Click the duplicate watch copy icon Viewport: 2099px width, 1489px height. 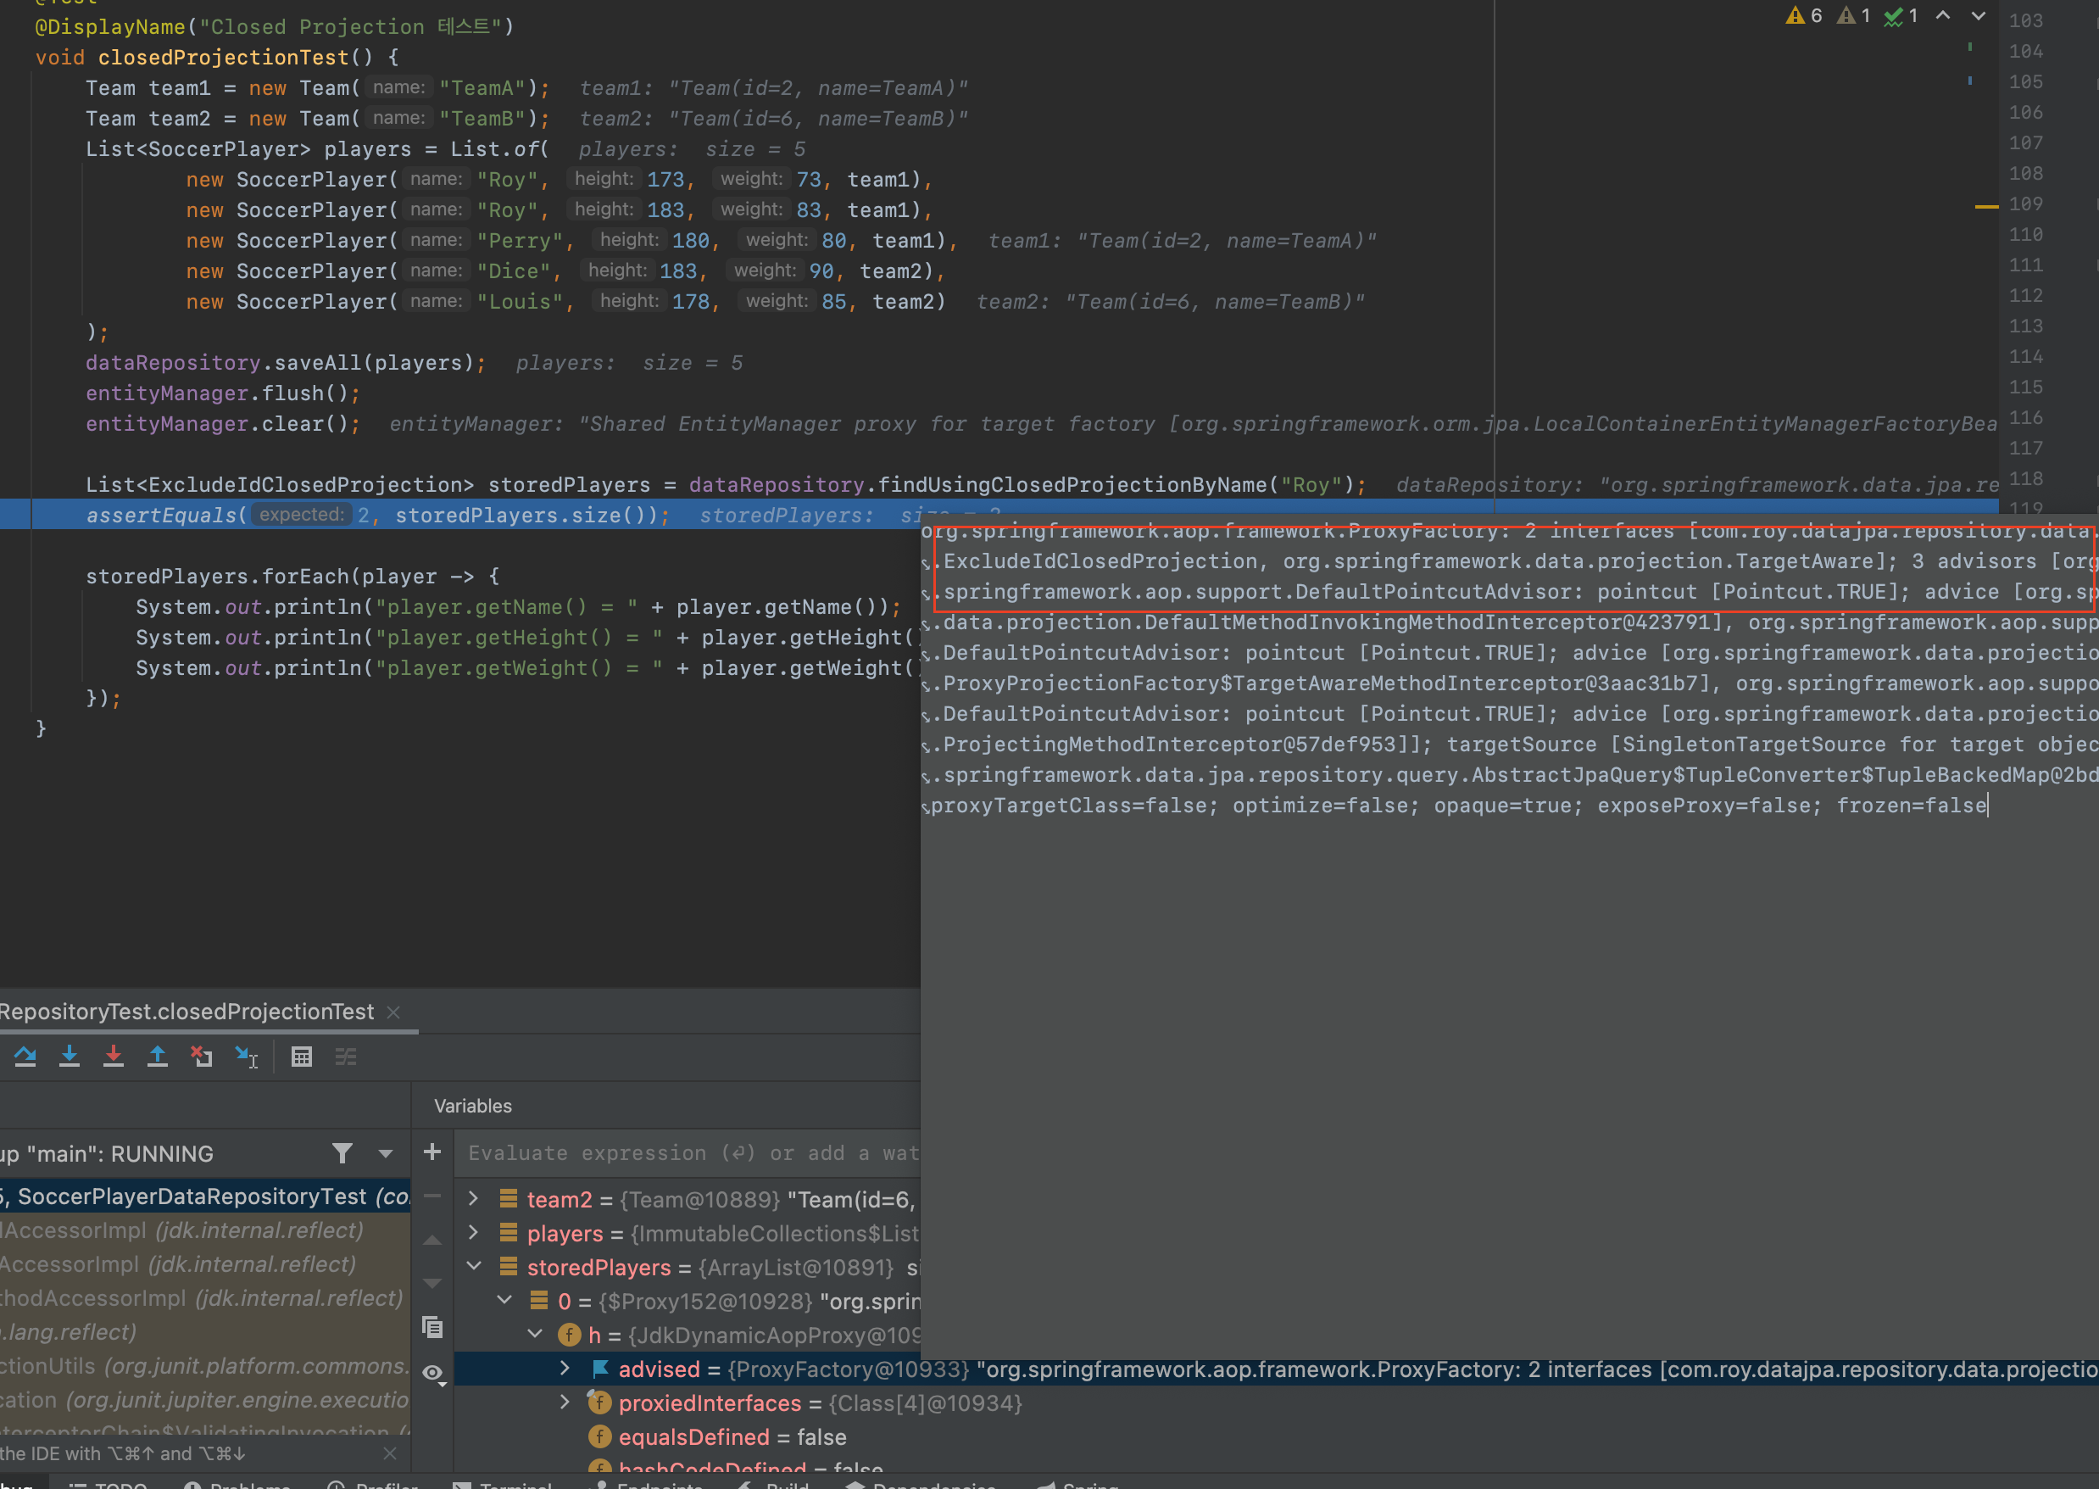[432, 1327]
